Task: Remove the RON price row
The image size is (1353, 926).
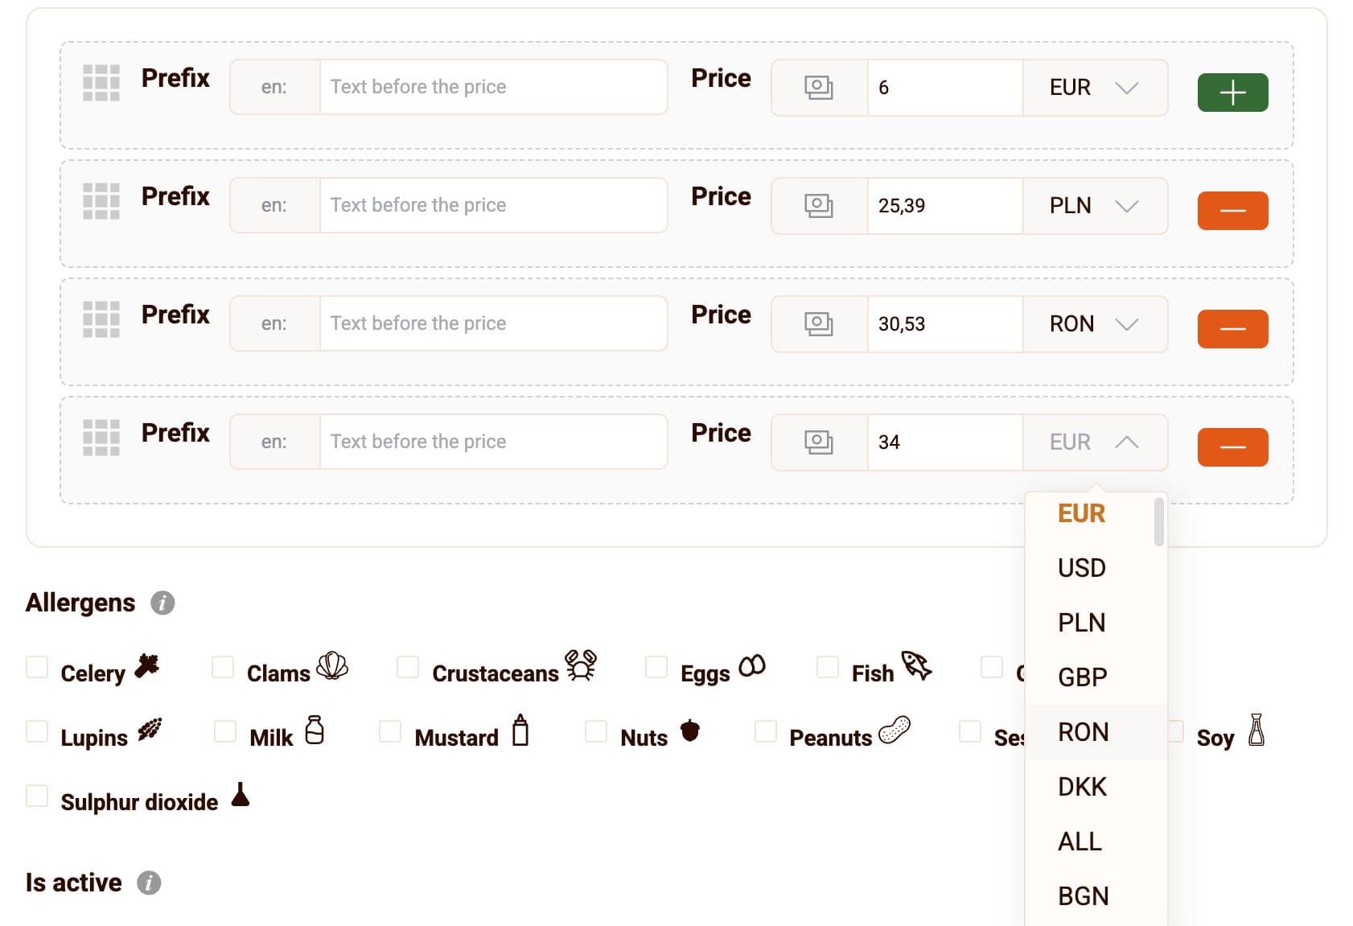Action: (x=1232, y=329)
